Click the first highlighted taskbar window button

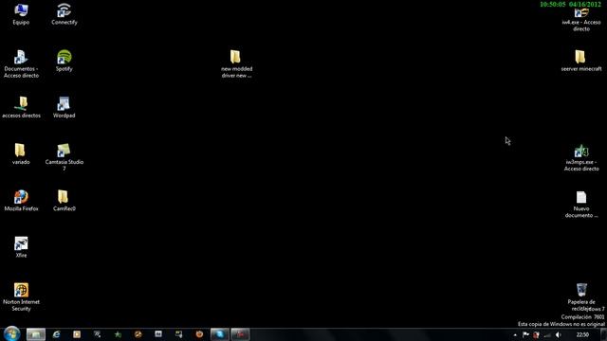(36, 334)
